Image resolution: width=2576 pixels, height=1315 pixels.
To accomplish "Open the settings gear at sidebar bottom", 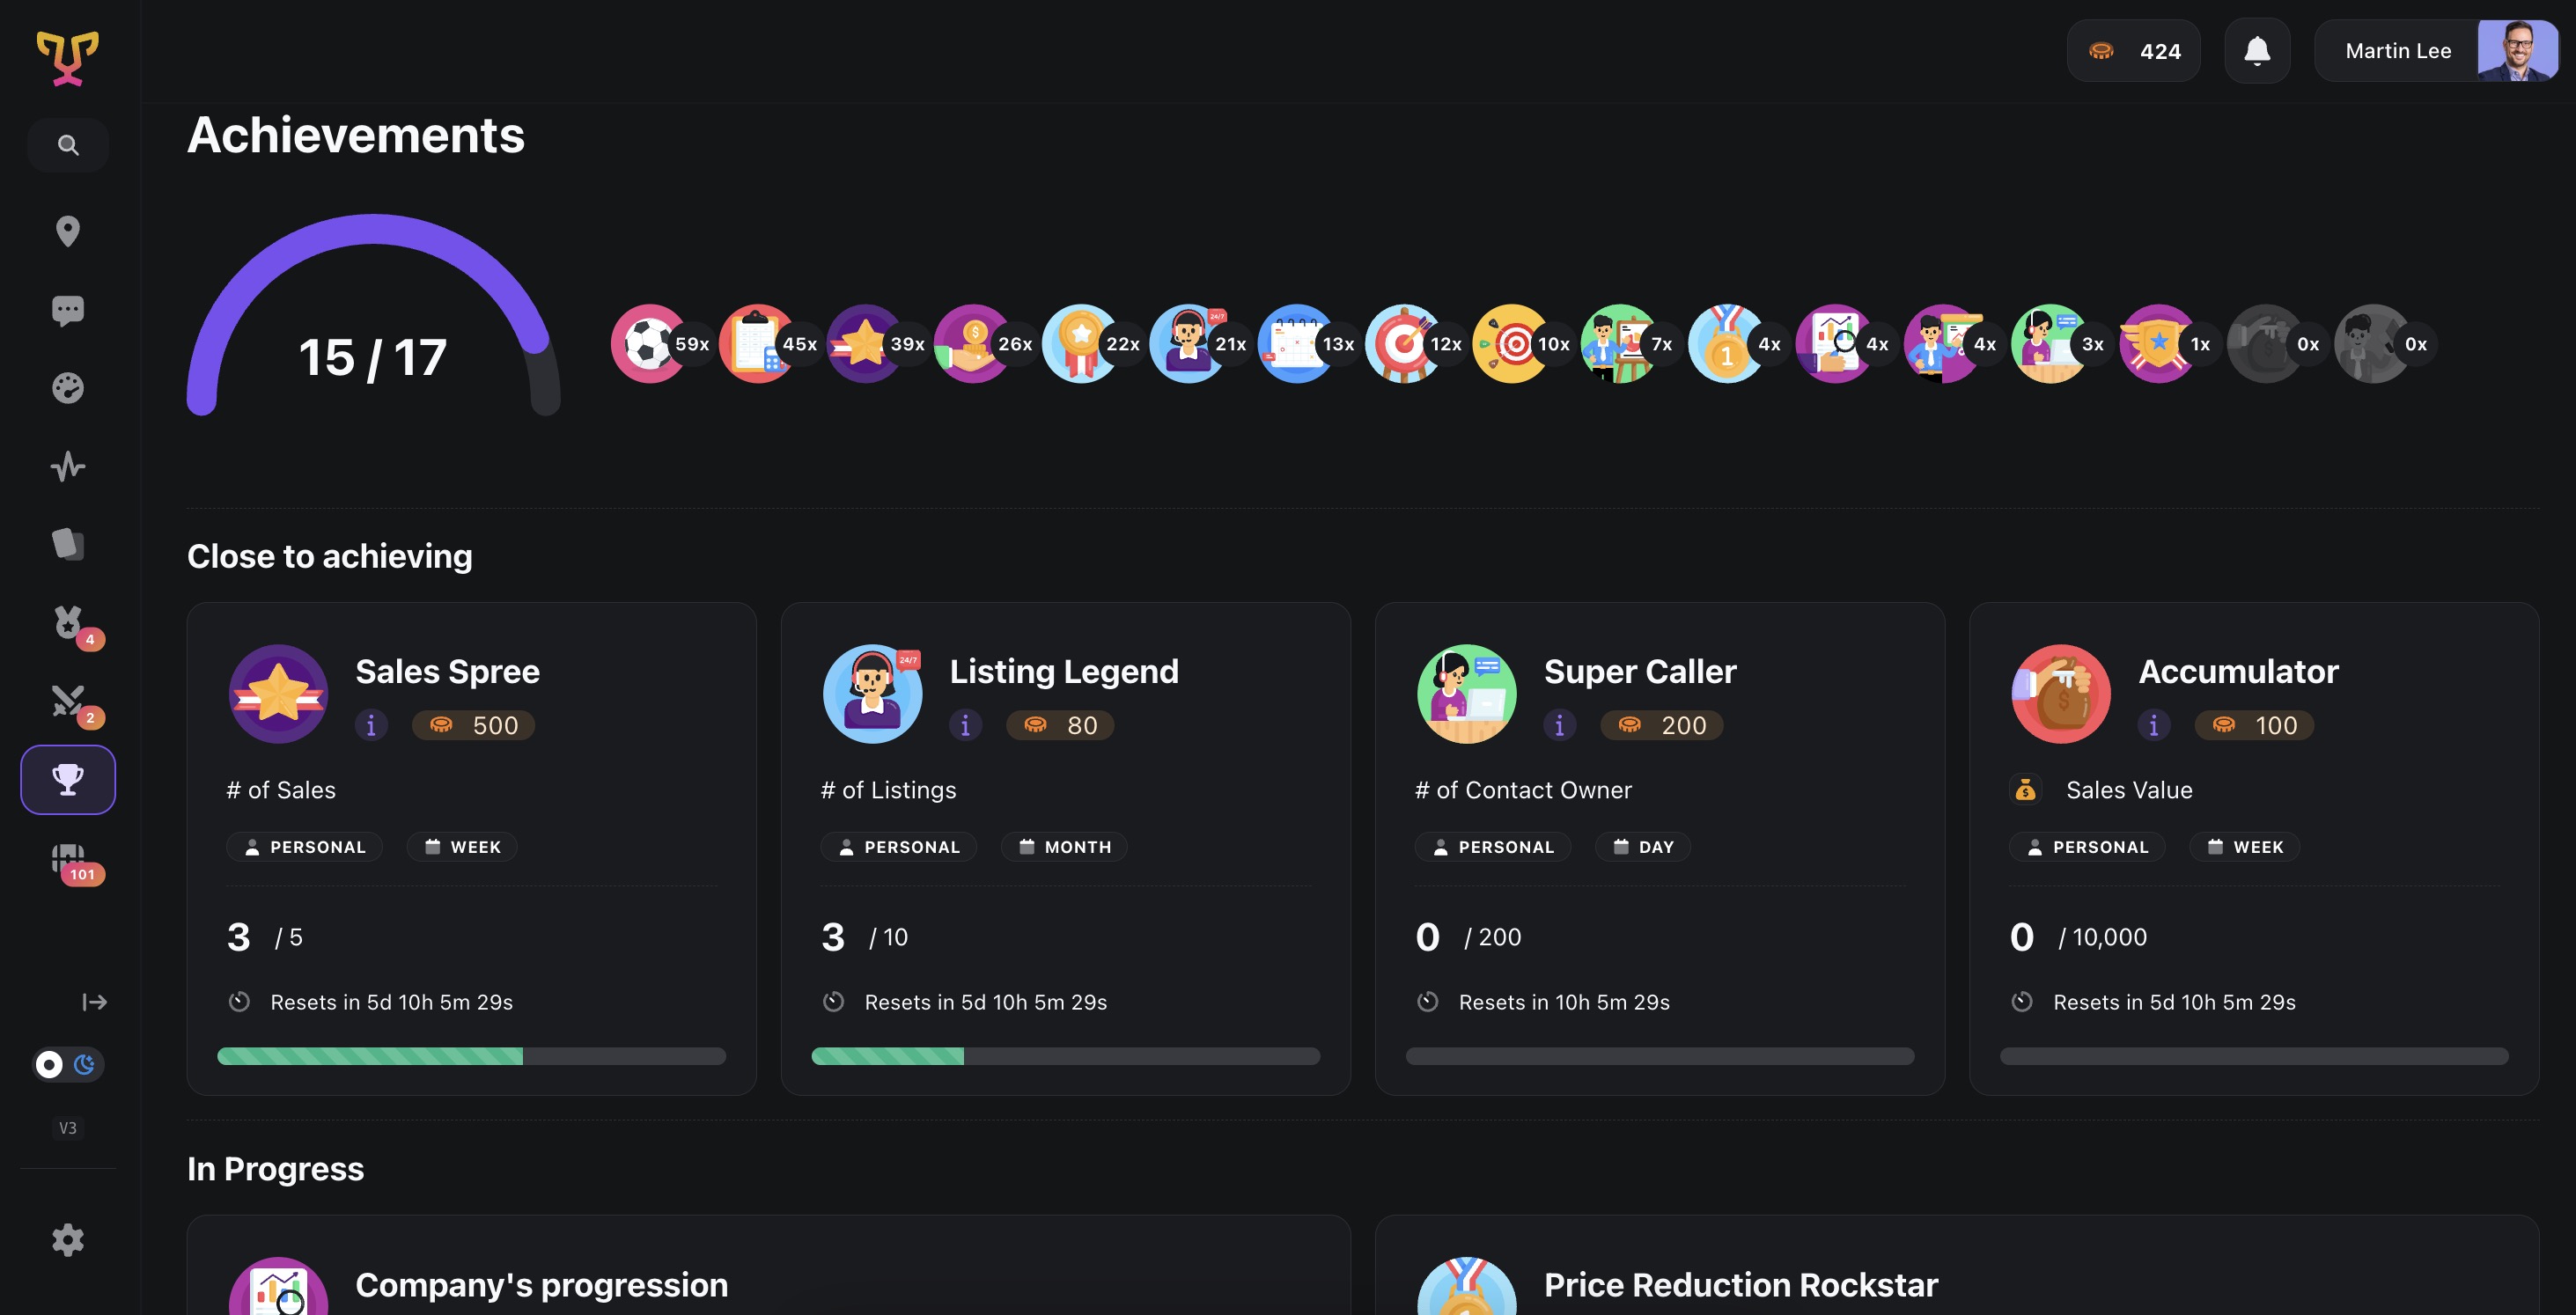I will [x=67, y=1240].
